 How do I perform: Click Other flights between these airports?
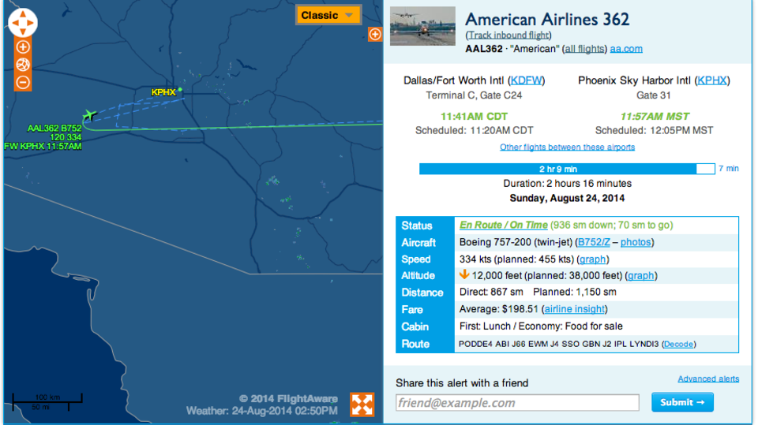567,147
